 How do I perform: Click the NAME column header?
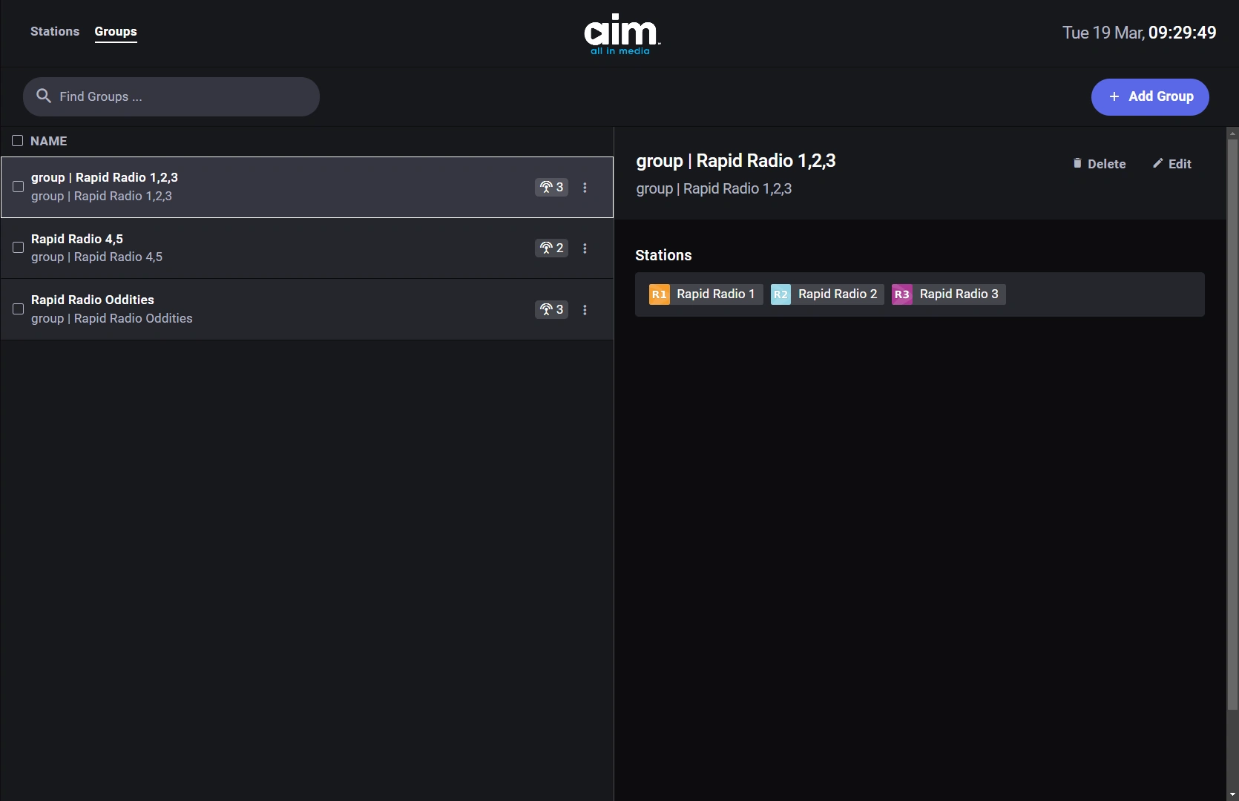tap(49, 141)
